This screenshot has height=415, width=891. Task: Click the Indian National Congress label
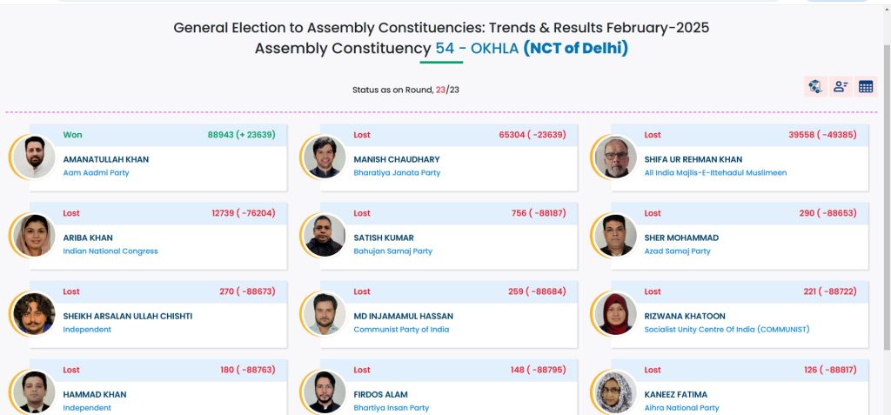[x=111, y=251]
